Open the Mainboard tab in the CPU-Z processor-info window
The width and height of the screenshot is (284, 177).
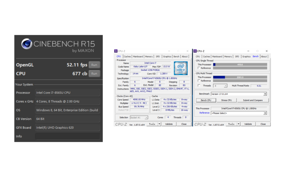138,57
